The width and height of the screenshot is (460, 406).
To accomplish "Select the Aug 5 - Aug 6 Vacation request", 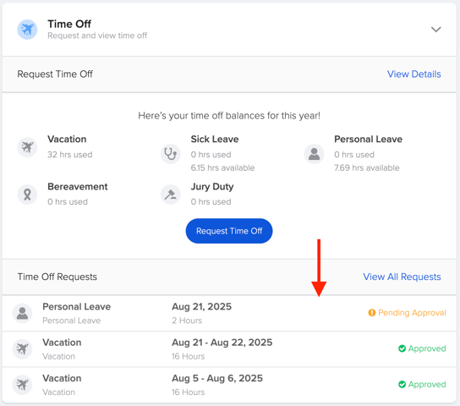I will coord(229,385).
